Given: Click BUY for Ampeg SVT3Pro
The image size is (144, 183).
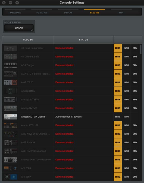Looking at the screenshot, I should (x=135, y=100).
